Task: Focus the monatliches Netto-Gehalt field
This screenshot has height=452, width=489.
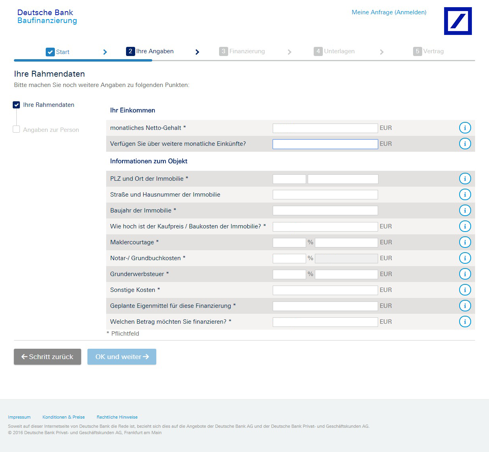Action: [325, 128]
